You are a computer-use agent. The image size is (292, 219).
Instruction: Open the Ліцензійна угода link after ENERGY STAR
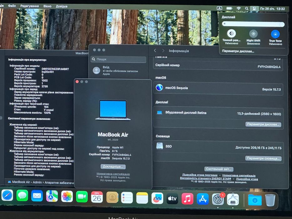247,179
